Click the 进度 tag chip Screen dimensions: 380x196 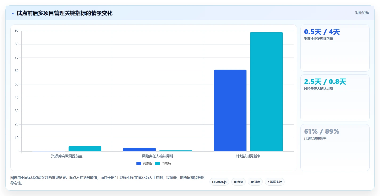(x=255, y=182)
